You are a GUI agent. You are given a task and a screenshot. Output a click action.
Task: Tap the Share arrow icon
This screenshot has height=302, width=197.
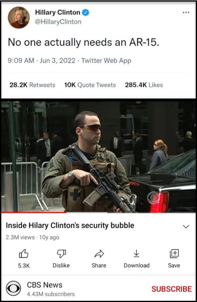(99, 254)
